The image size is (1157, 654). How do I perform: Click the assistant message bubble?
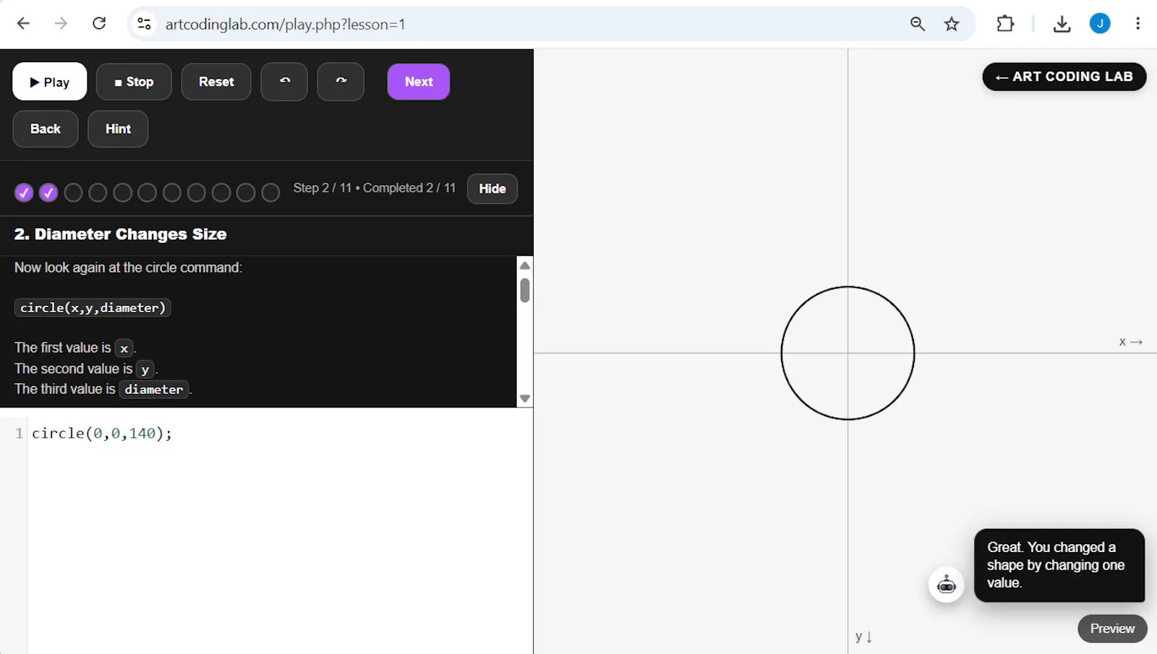tap(1059, 565)
